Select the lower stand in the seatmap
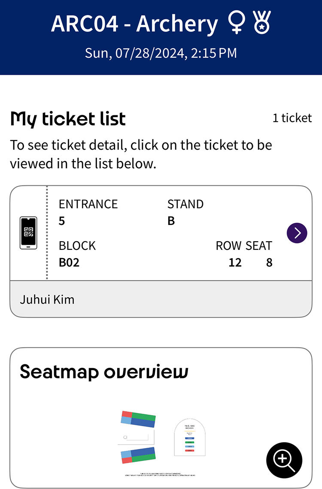This screenshot has width=322, height=489. coord(138,455)
